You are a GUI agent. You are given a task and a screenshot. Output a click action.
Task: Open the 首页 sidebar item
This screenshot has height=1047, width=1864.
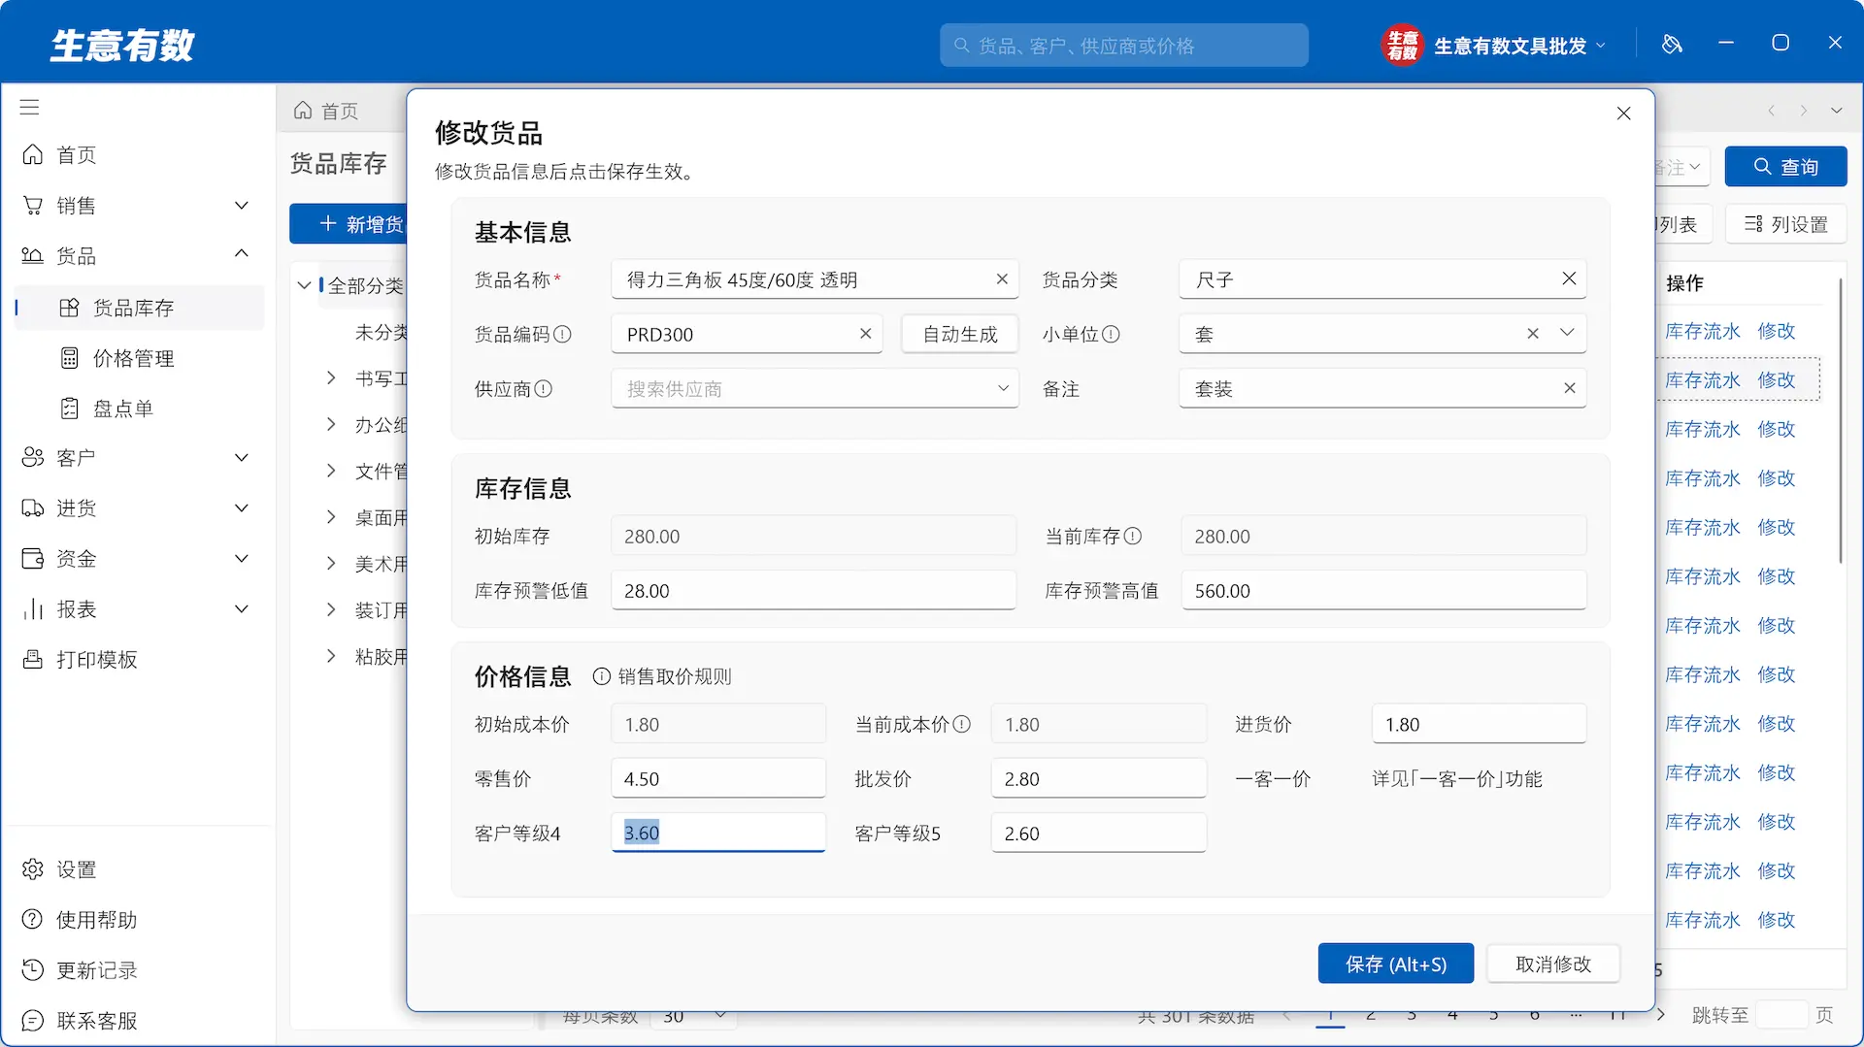tap(138, 155)
